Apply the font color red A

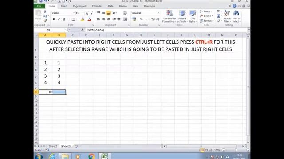(90, 19)
